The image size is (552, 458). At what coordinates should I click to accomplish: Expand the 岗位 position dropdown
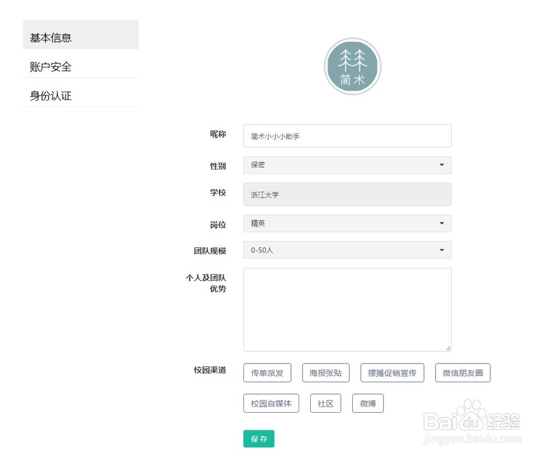(347, 223)
